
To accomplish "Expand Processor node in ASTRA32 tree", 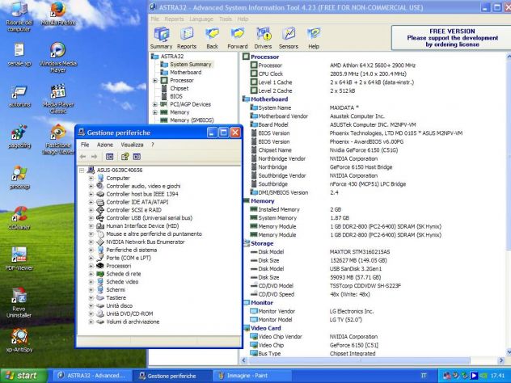I will 155,81.
